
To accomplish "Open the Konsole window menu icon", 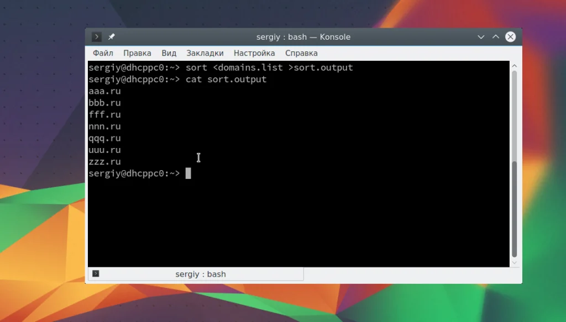I will tap(96, 37).
